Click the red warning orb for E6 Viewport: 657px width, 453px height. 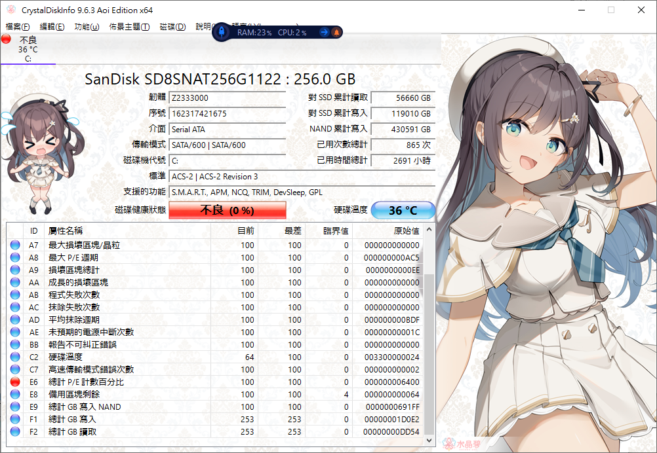(15, 382)
